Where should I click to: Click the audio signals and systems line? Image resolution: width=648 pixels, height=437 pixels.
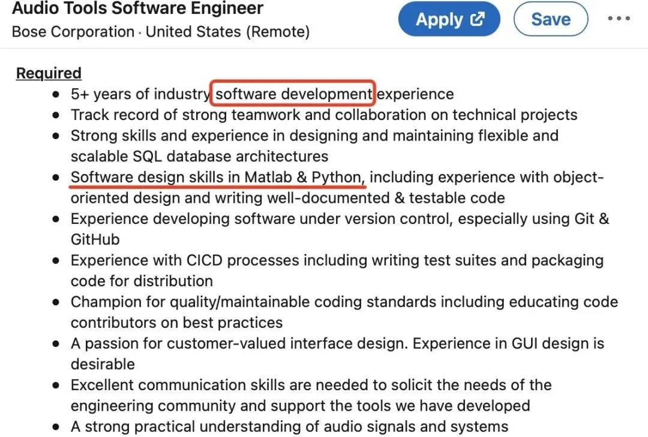point(289,427)
